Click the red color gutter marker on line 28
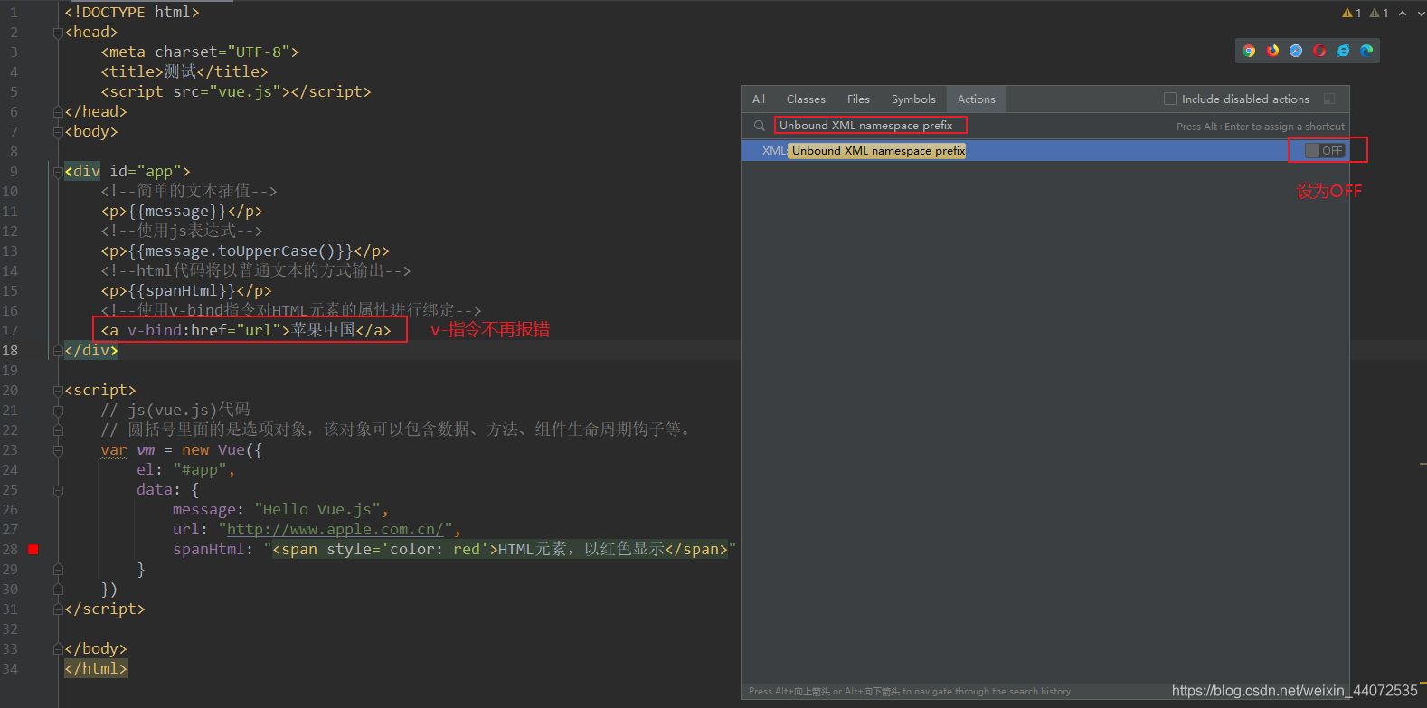1427x708 pixels. click(x=33, y=549)
